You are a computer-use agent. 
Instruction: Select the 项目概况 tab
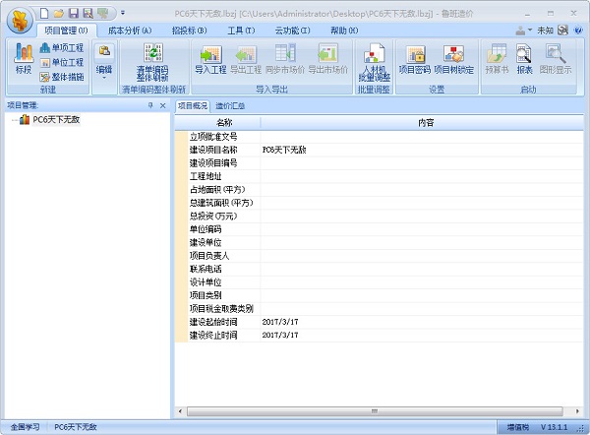pos(193,106)
